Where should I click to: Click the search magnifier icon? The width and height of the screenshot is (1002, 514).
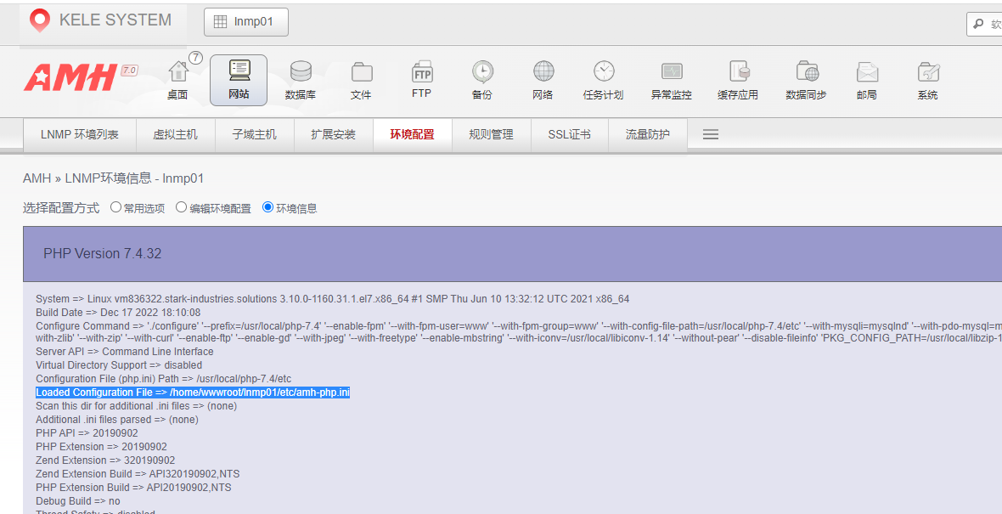[x=978, y=25]
